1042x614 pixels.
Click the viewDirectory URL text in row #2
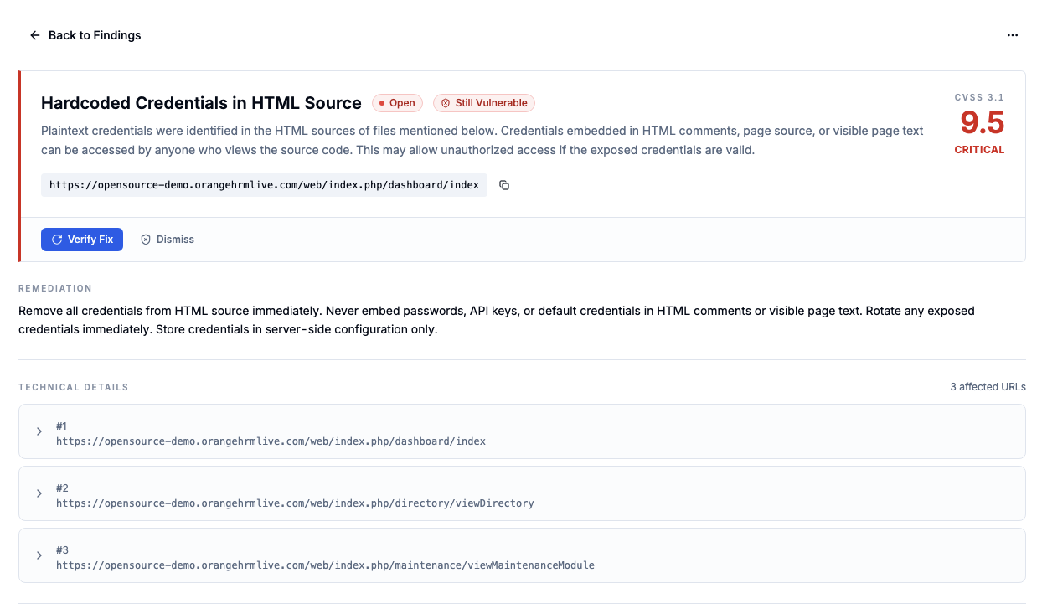click(295, 503)
